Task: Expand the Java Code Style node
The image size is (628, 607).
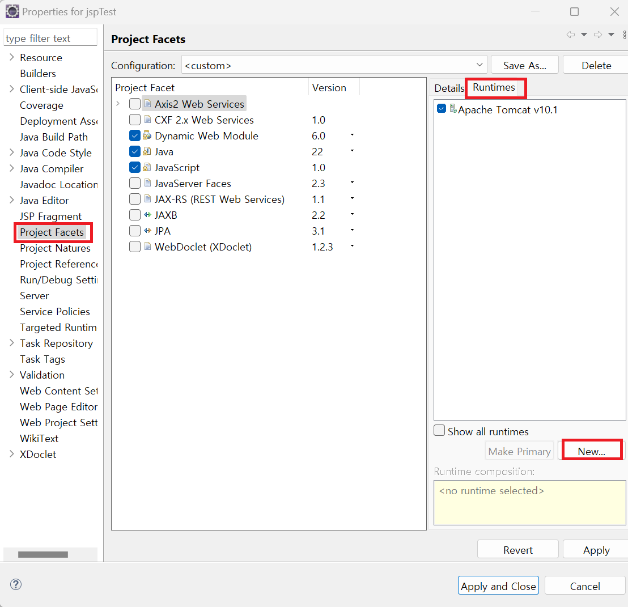Action: point(11,152)
